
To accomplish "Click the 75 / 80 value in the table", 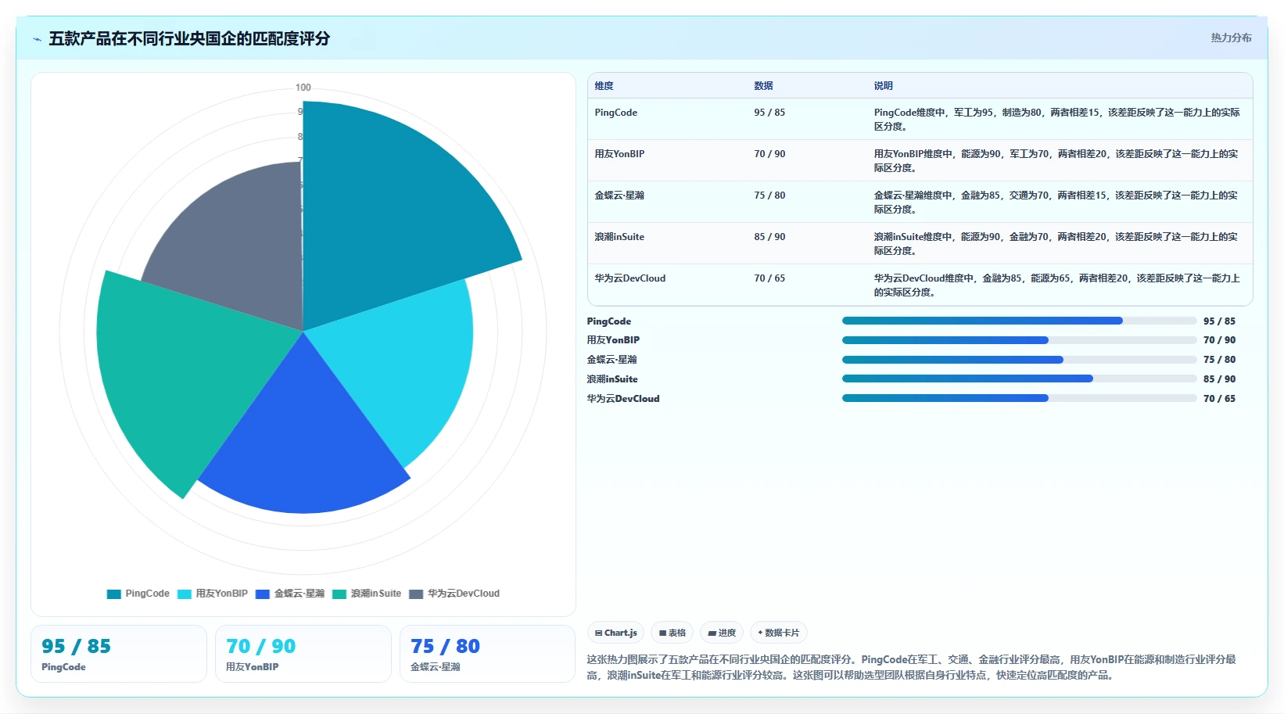I will 769,196.
